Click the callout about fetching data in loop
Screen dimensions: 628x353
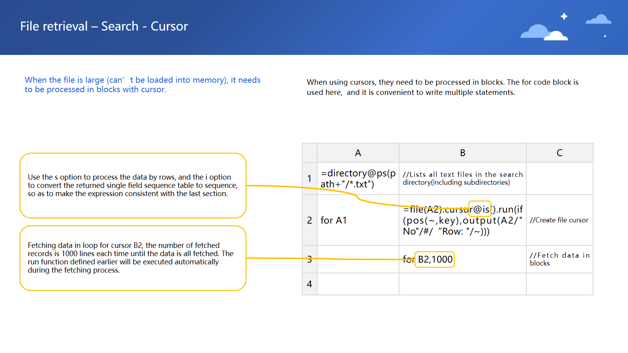(x=133, y=258)
